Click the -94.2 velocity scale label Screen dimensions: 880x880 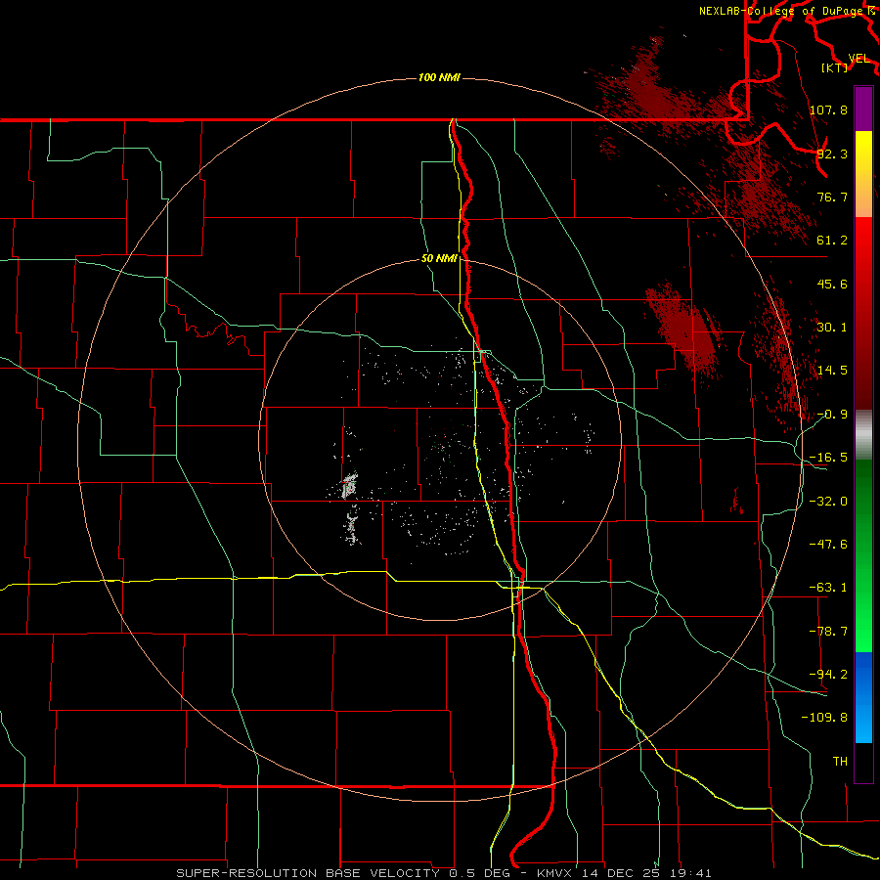point(828,675)
